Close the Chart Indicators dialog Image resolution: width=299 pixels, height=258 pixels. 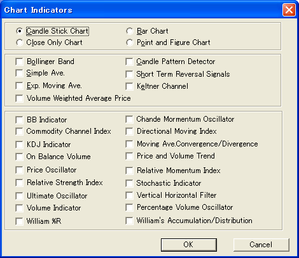pyautogui.click(x=289, y=10)
